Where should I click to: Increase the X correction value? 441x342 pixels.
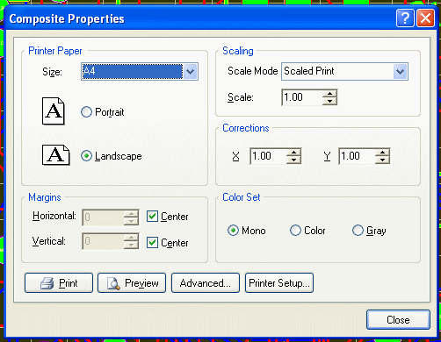click(293, 153)
